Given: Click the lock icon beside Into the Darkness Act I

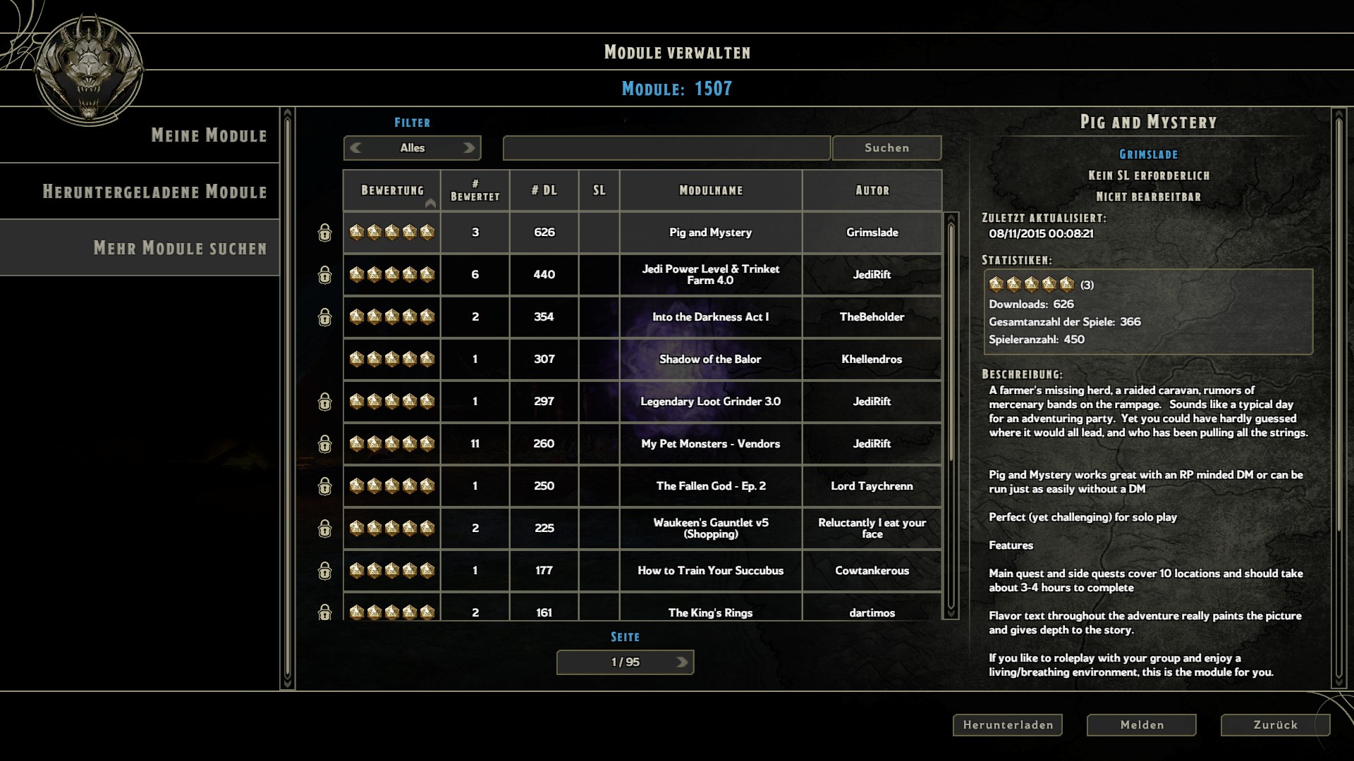Looking at the screenshot, I should [324, 317].
